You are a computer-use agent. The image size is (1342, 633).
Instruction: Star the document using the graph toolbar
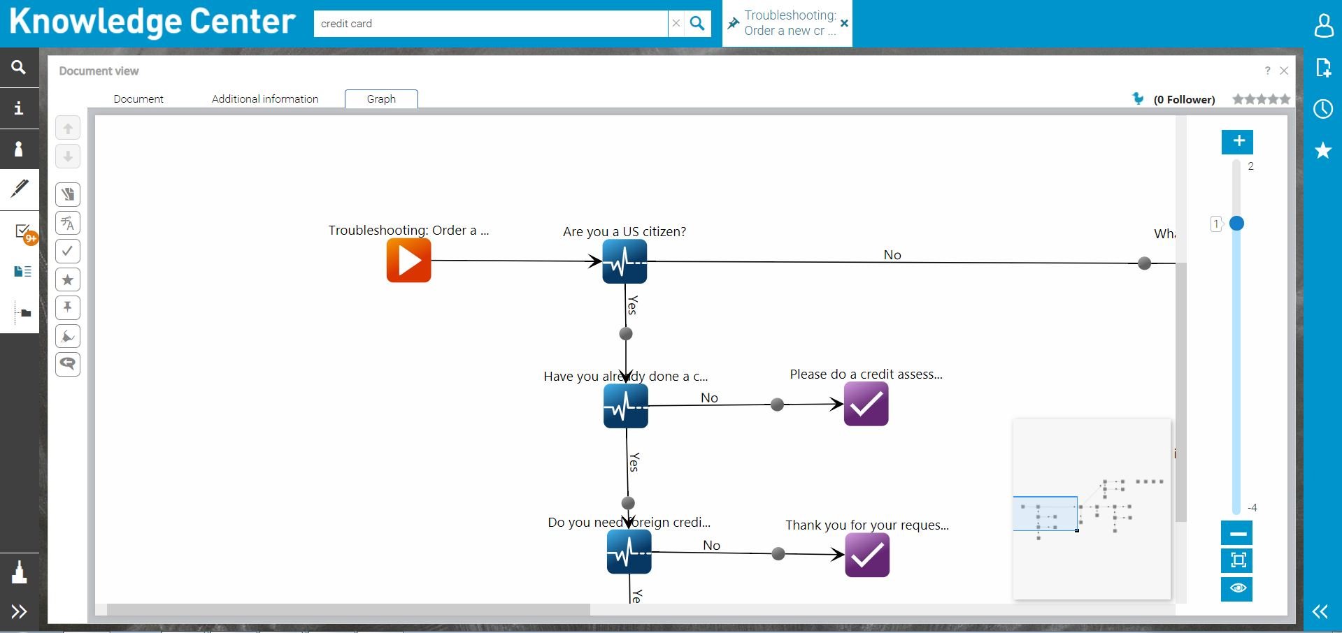click(x=68, y=279)
